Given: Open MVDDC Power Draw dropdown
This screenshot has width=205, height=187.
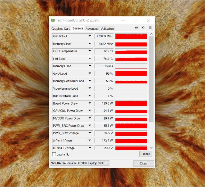Looking at the screenshot, I should coord(90,118).
